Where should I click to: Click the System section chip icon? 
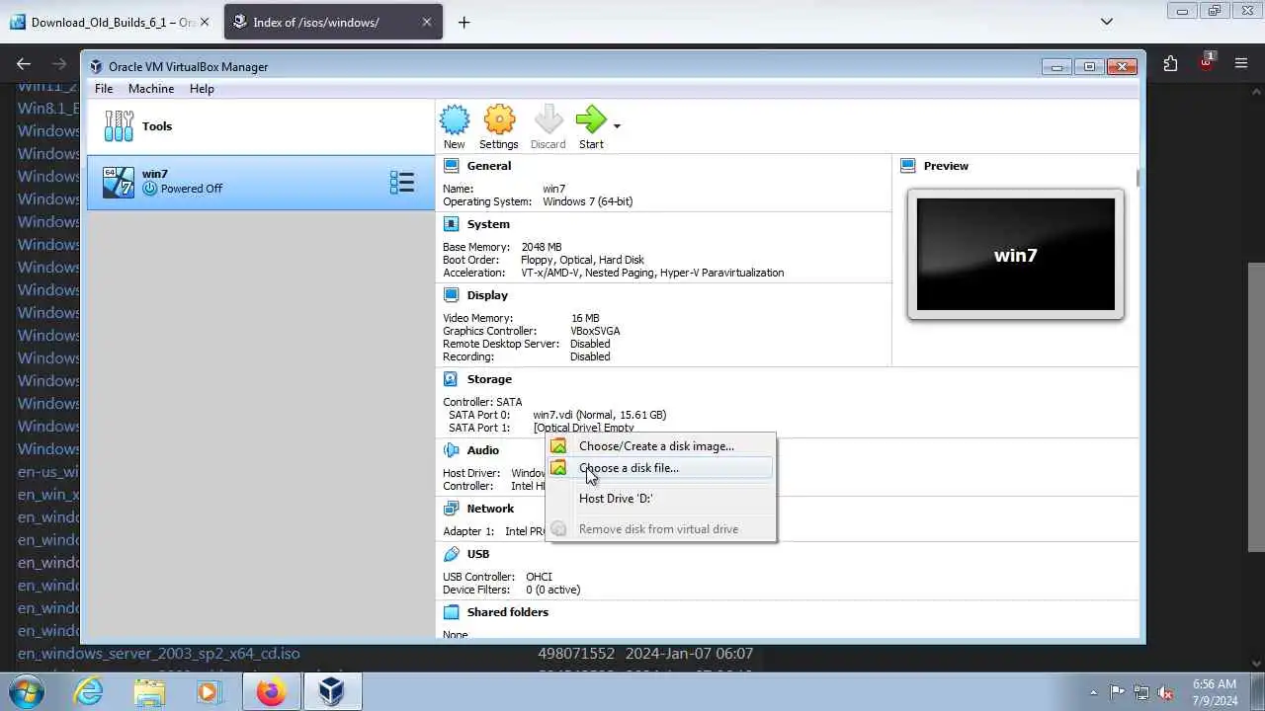pyautogui.click(x=452, y=224)
